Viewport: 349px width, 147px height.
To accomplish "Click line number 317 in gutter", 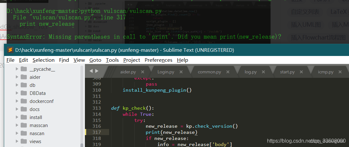I will [97, 132].
